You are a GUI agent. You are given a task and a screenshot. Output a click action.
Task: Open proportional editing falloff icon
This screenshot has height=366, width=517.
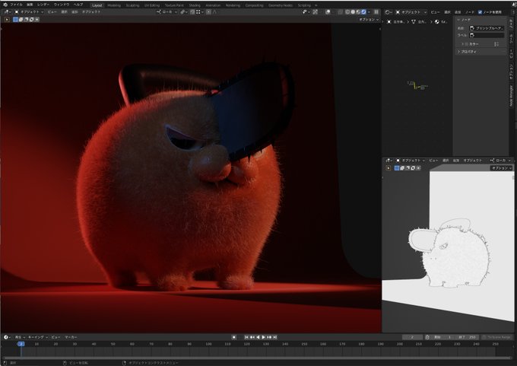(214, 12)
